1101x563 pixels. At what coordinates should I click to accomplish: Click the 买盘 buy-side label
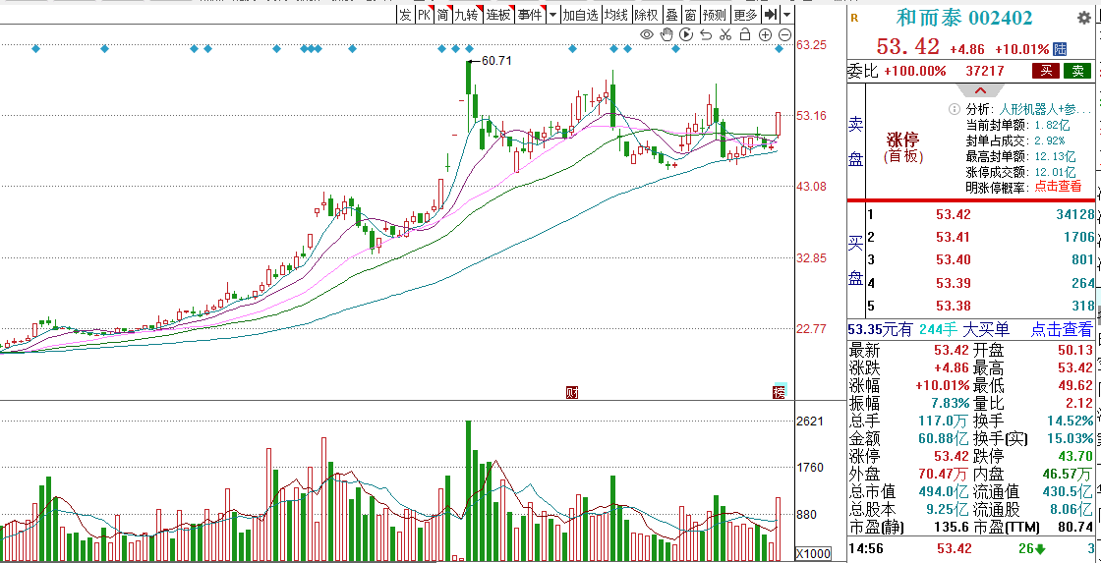856,260
